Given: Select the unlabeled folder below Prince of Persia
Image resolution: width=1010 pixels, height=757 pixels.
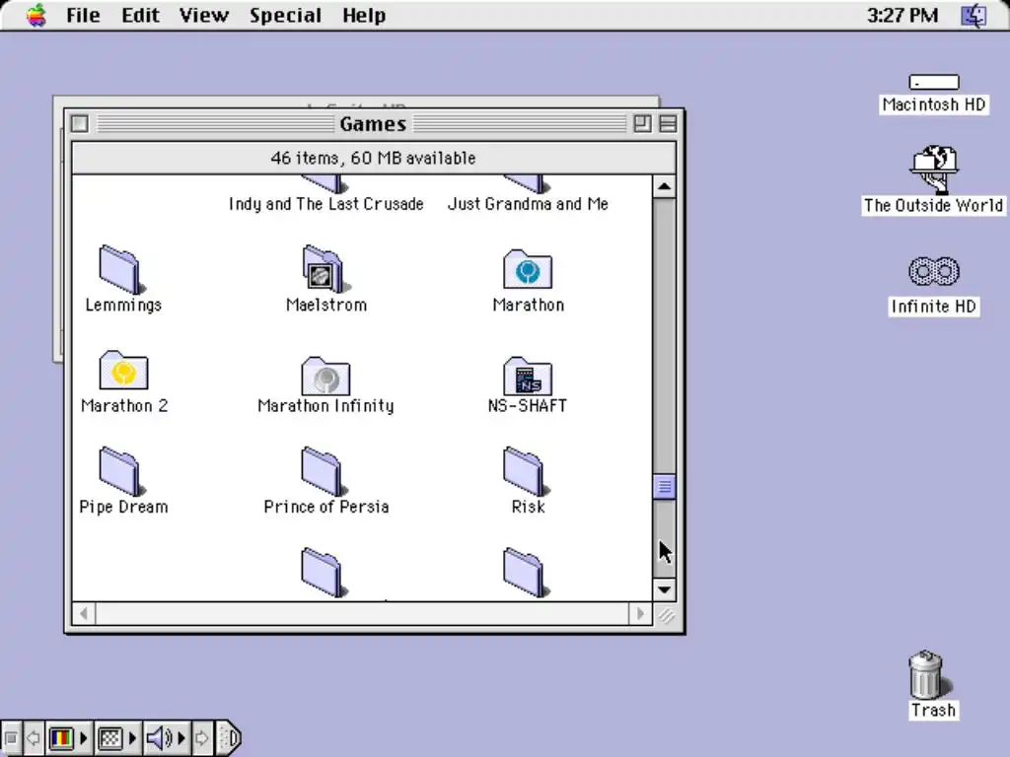Looking at the screenshot, I should coord(324,573).
